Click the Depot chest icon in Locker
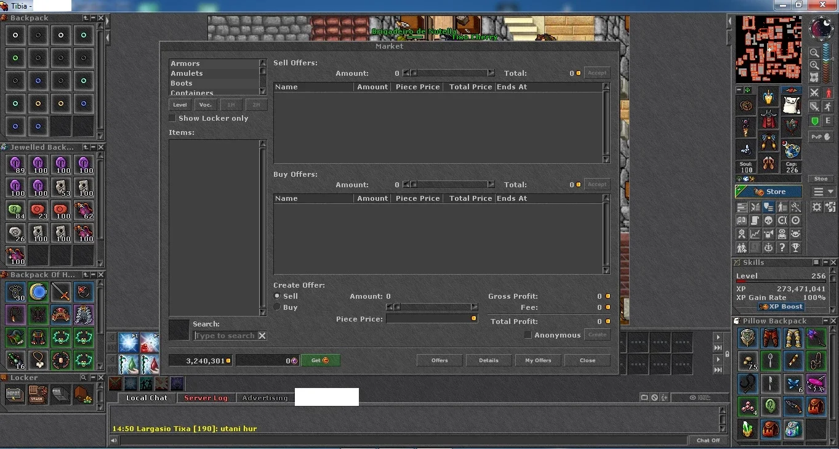Screen dimensions: 839x449 [15, 394]
